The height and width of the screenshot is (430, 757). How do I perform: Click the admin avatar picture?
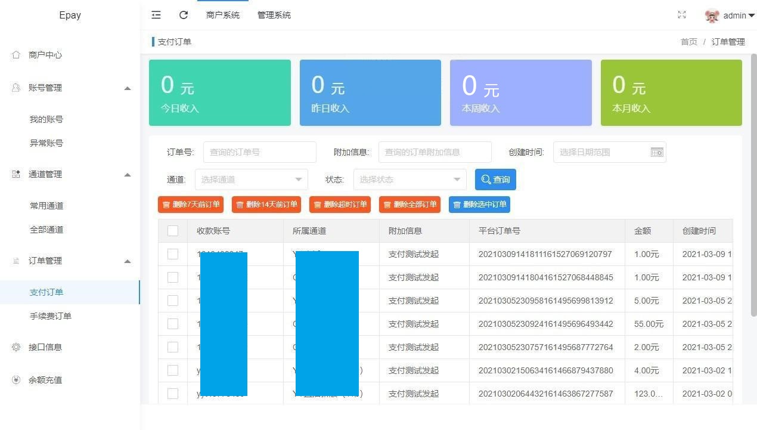[x=712, y=16]
